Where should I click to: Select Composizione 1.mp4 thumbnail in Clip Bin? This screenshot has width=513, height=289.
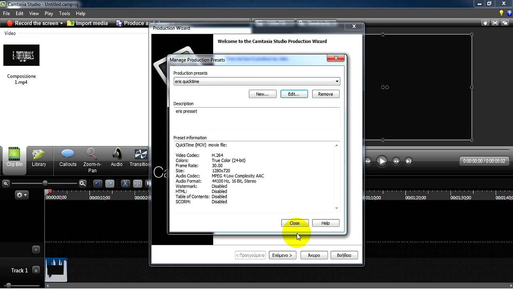pos(21,55)
